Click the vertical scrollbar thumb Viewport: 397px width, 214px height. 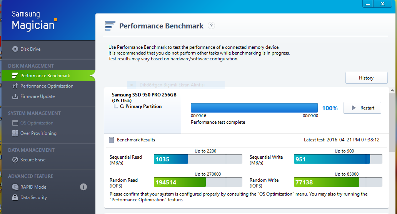(392, 123)
